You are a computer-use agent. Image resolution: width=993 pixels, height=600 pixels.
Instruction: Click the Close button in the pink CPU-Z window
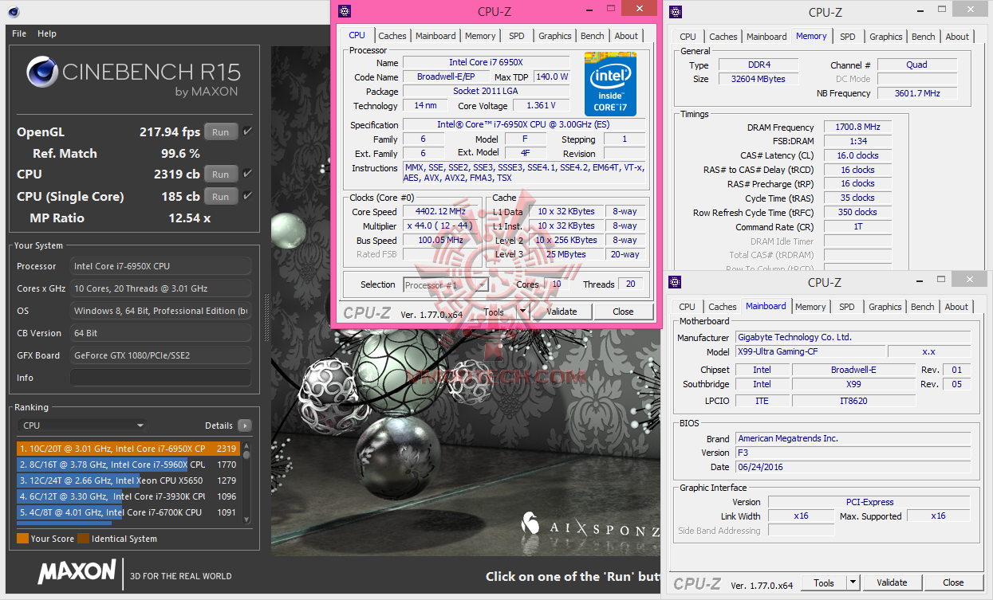pos(624,312)
